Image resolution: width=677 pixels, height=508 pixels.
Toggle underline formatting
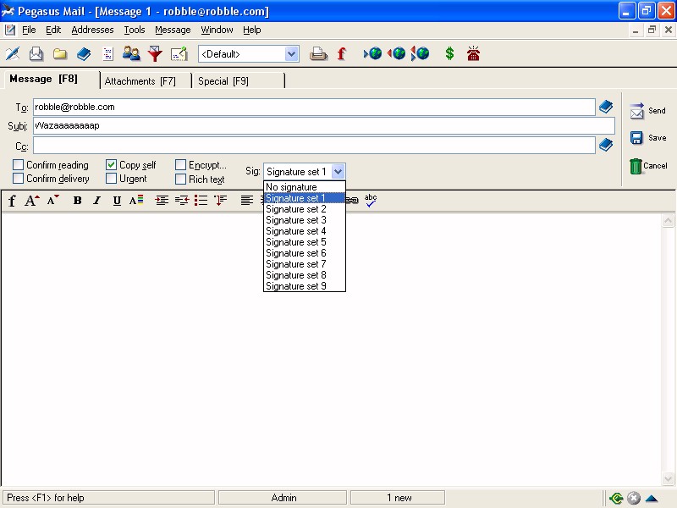tap(117, 201)
